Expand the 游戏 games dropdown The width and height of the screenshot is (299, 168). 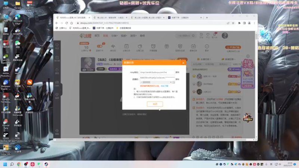pyautogui.click(x=133, y=36)
